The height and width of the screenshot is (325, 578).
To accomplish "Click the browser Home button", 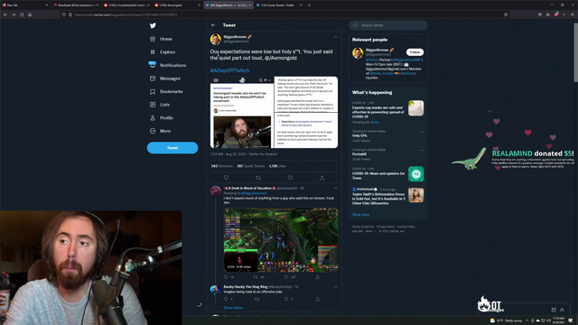I will point(30,14).
